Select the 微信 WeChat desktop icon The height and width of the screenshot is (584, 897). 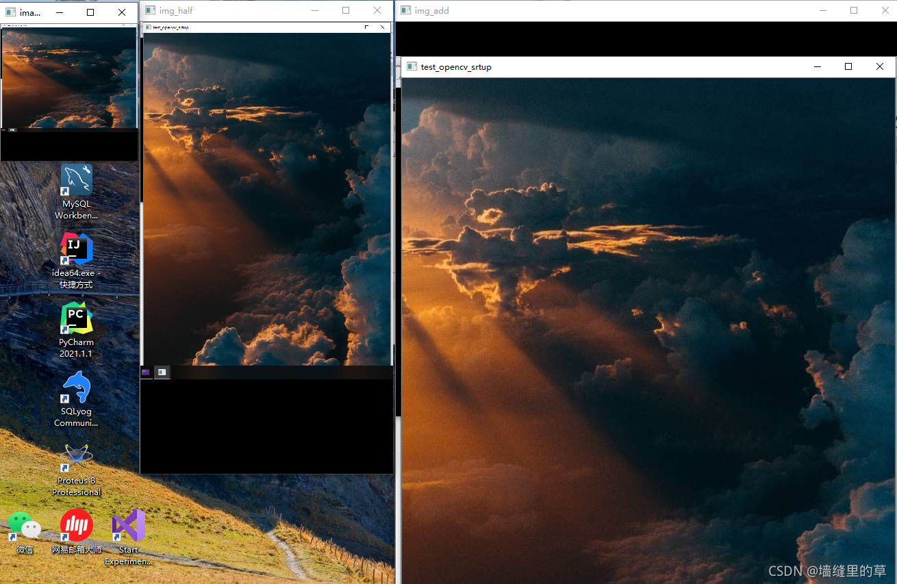coord(25,532)
